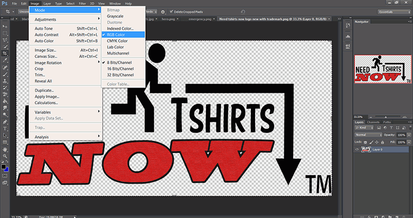This screenshot has width=413, height=218.
Task: Adjust the Navigator zoom slider
Action: coord(386,117)
